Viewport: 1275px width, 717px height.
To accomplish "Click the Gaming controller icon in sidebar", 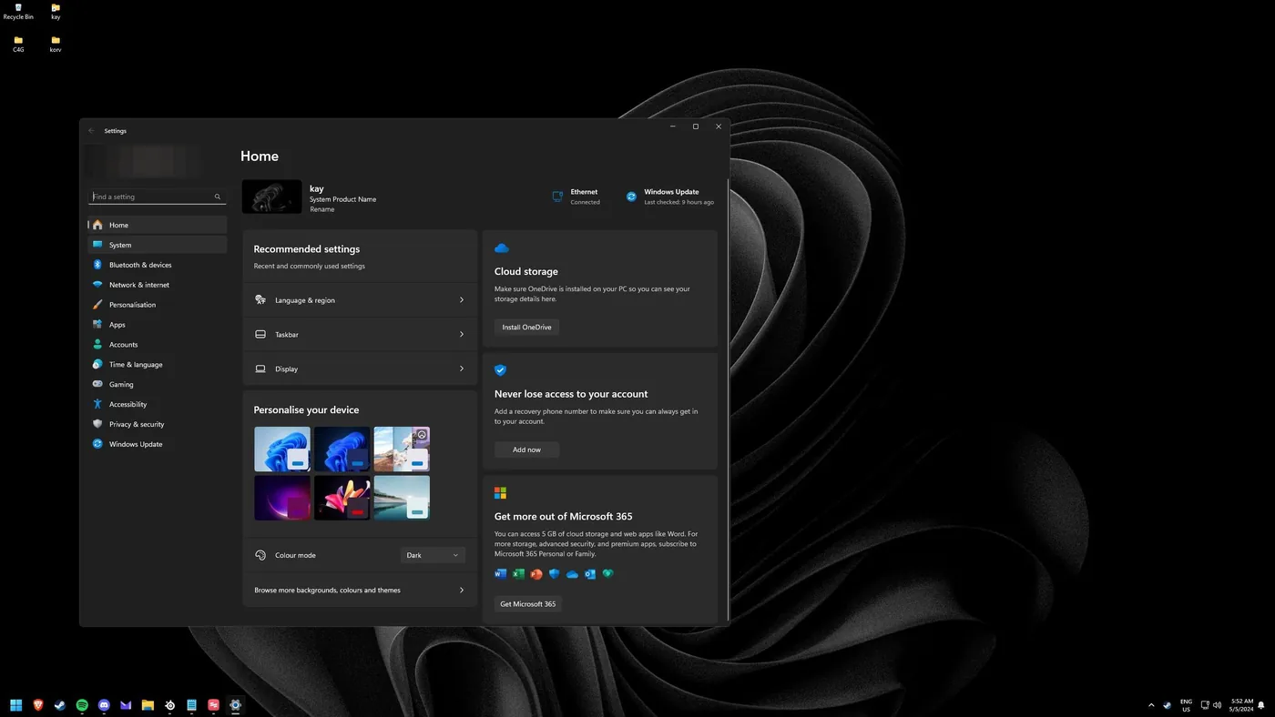I will (x=97, y=384).
